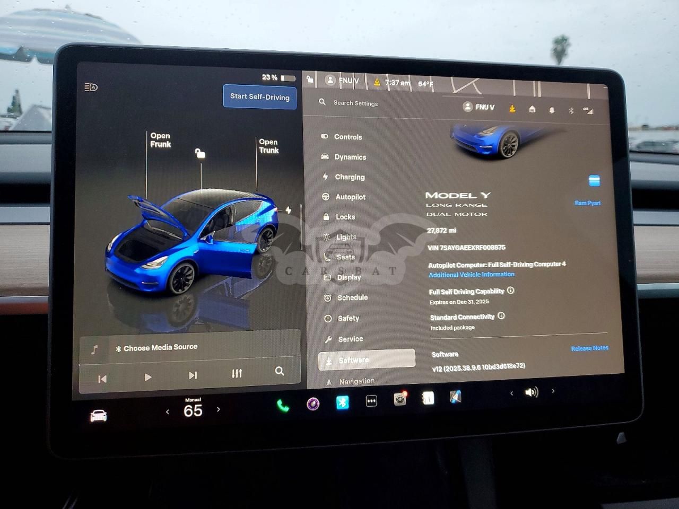Viewport: 679px width, 509px height.
Task: Tap the auto headlights indicator icon
Action: click(91, 87)
